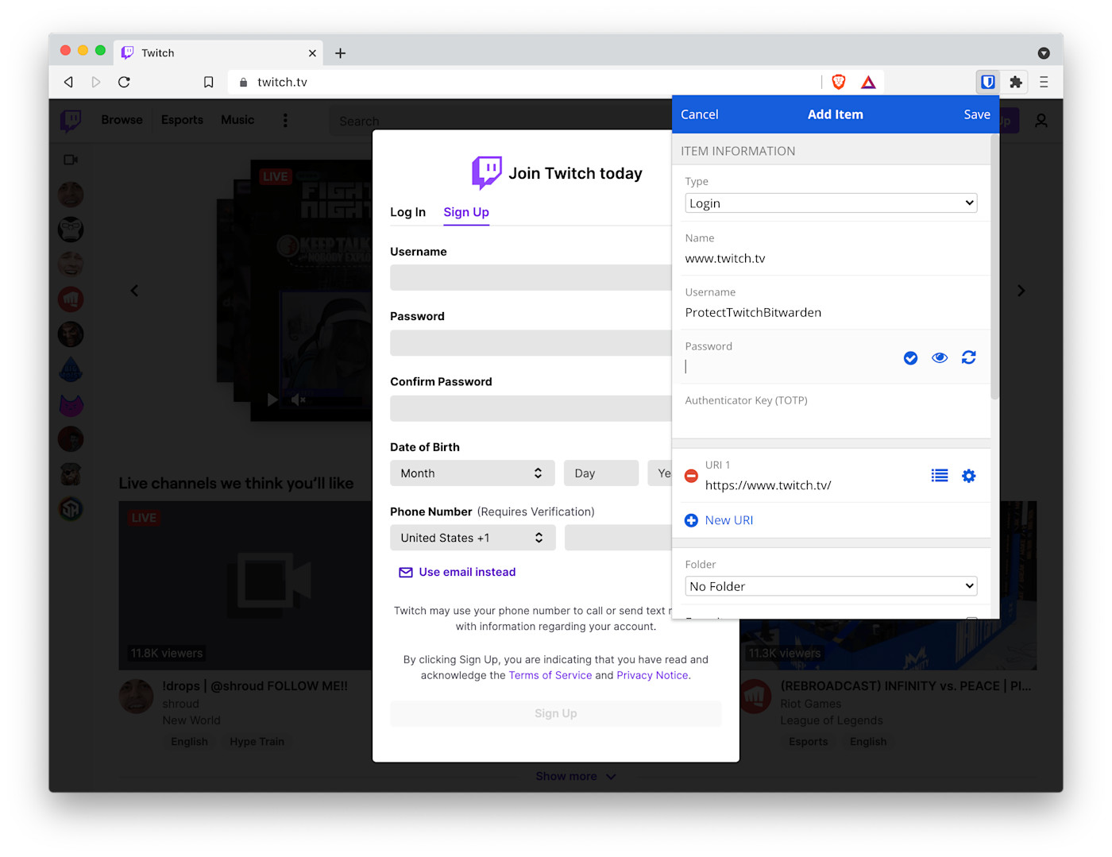This screenshot has height=857, width=1112.
Task: Open the item Type dropdown
Action: pos(831,203)
